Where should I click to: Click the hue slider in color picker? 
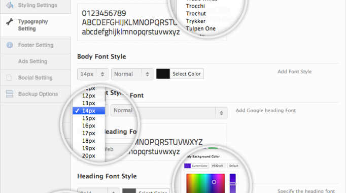(x=232, y=183)
